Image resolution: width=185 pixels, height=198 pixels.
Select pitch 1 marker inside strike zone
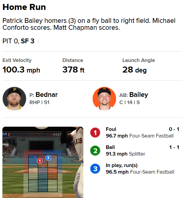(x=40, y=161)
